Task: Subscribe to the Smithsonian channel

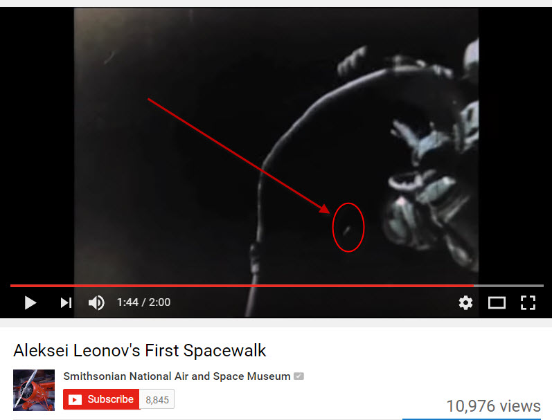Action: point(101,399)
